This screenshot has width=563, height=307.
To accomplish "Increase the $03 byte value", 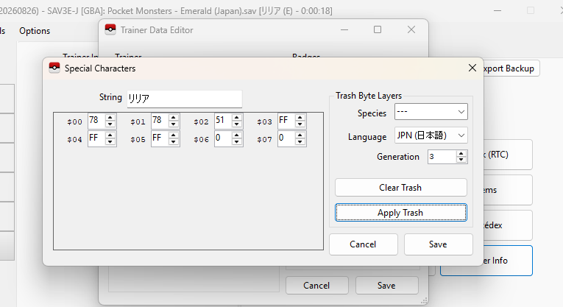I will click(x=300, y=117).
